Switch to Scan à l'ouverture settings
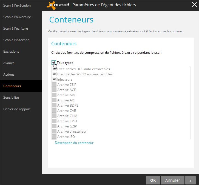This screenshot has width=199, height=185. [17, 17]
